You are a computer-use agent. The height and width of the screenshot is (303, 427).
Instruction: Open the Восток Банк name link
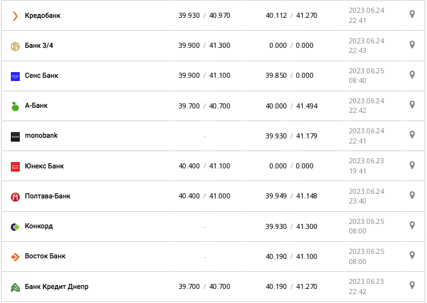click(45, 256)
